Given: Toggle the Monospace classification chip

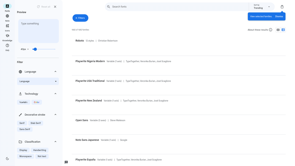Looking at the screenshot, I should point(26,156).
